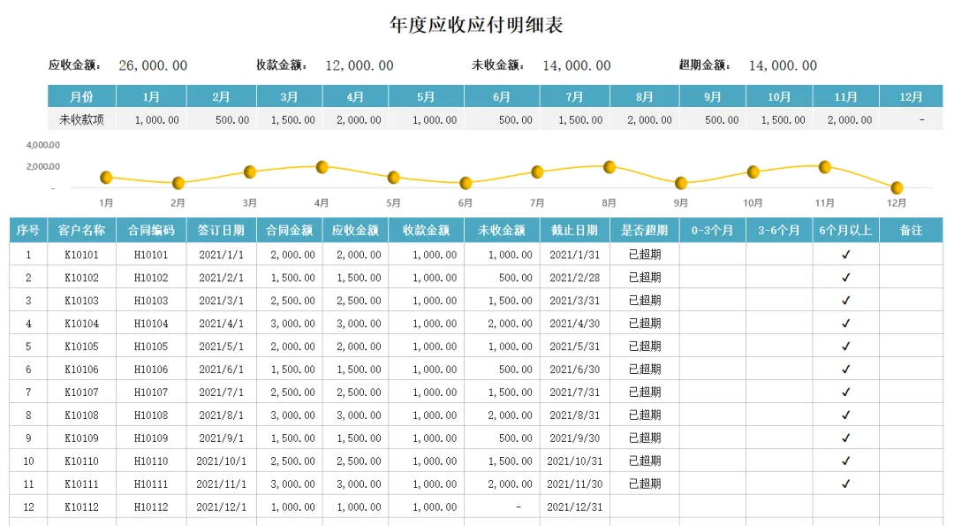Click the 签订日期 column header
The image size is (954, 526).
pos(222,230)
